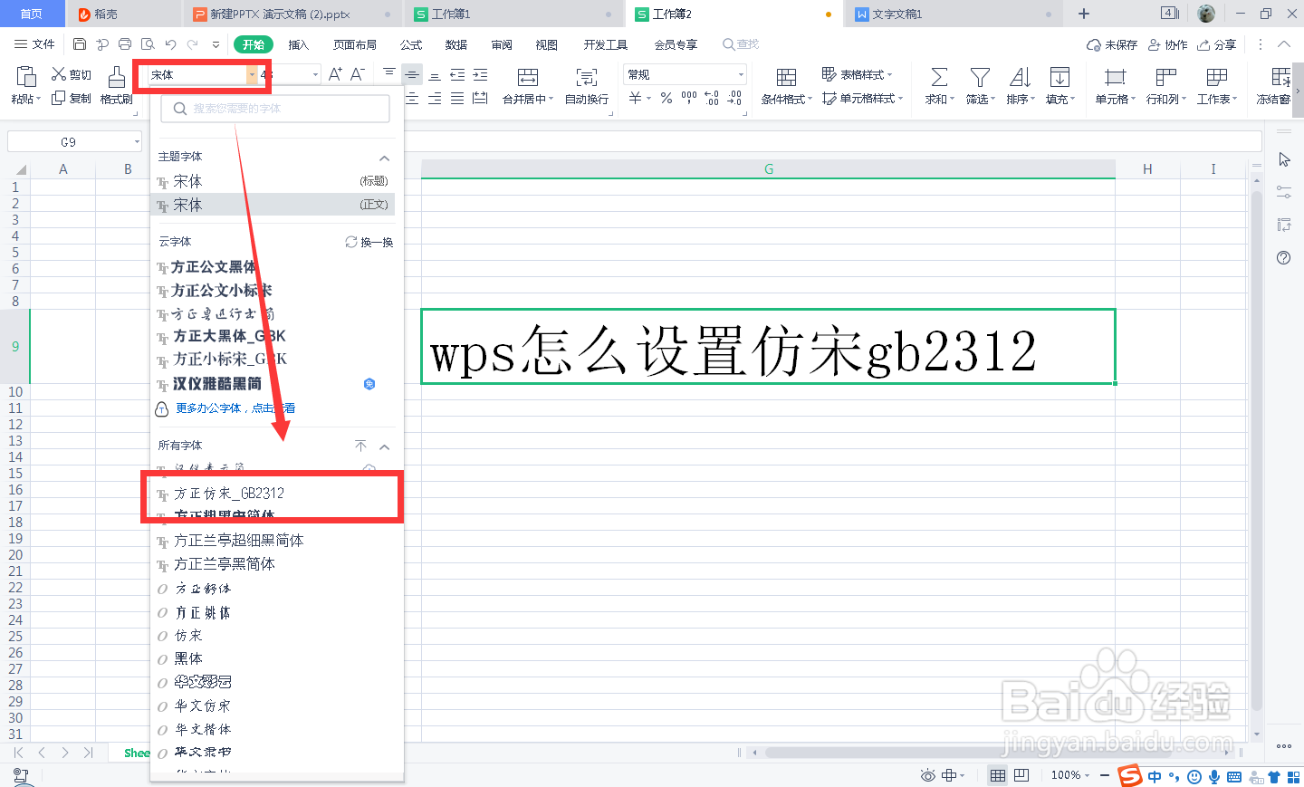Screen dimensions: 1304x787
Task: Open the zoom 100% dropdown
Action: (1070, 775)
